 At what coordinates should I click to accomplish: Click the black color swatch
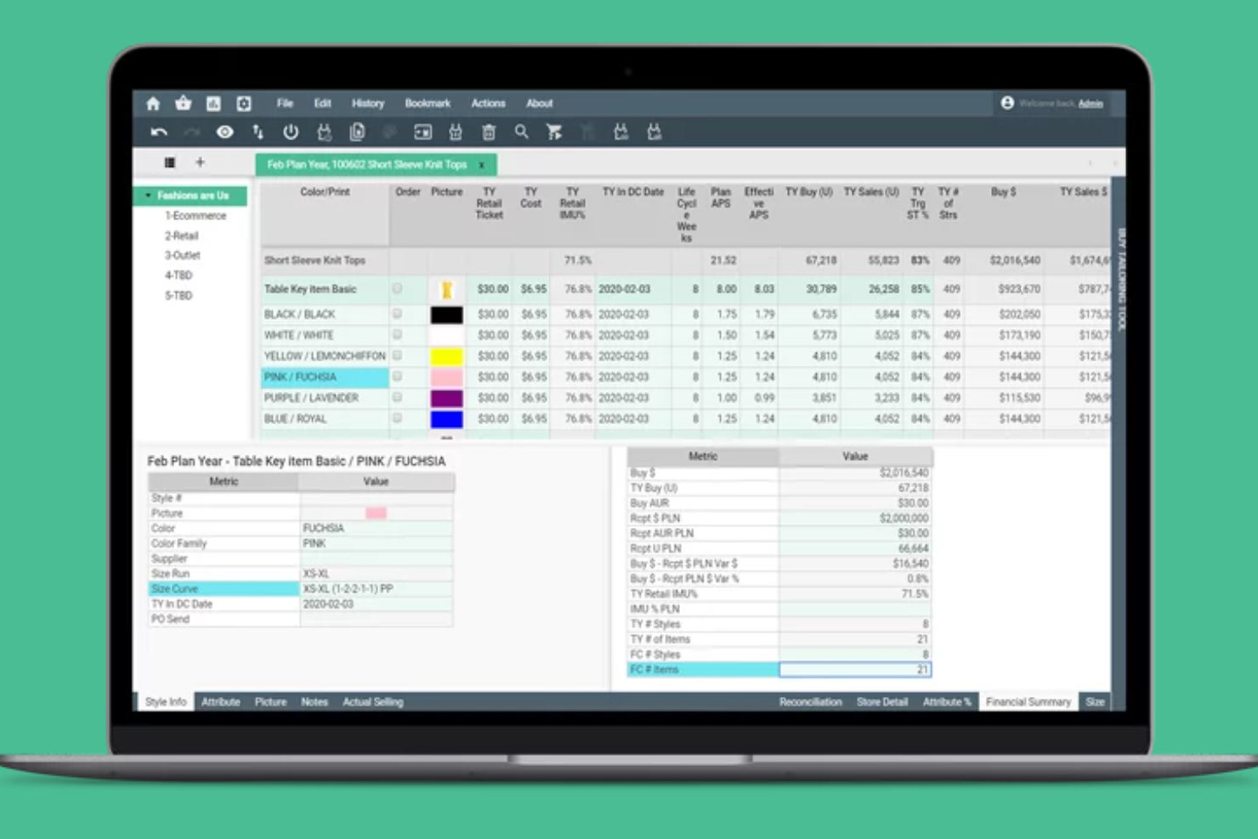446,315
